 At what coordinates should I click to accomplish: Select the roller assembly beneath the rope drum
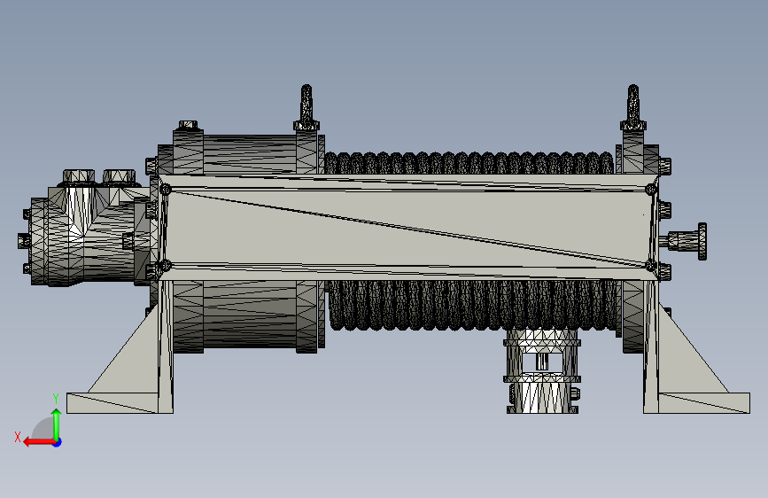tap(542, 371)
